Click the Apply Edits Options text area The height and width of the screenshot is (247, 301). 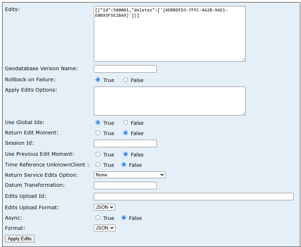pyautogui.click(x=169, y=101)
